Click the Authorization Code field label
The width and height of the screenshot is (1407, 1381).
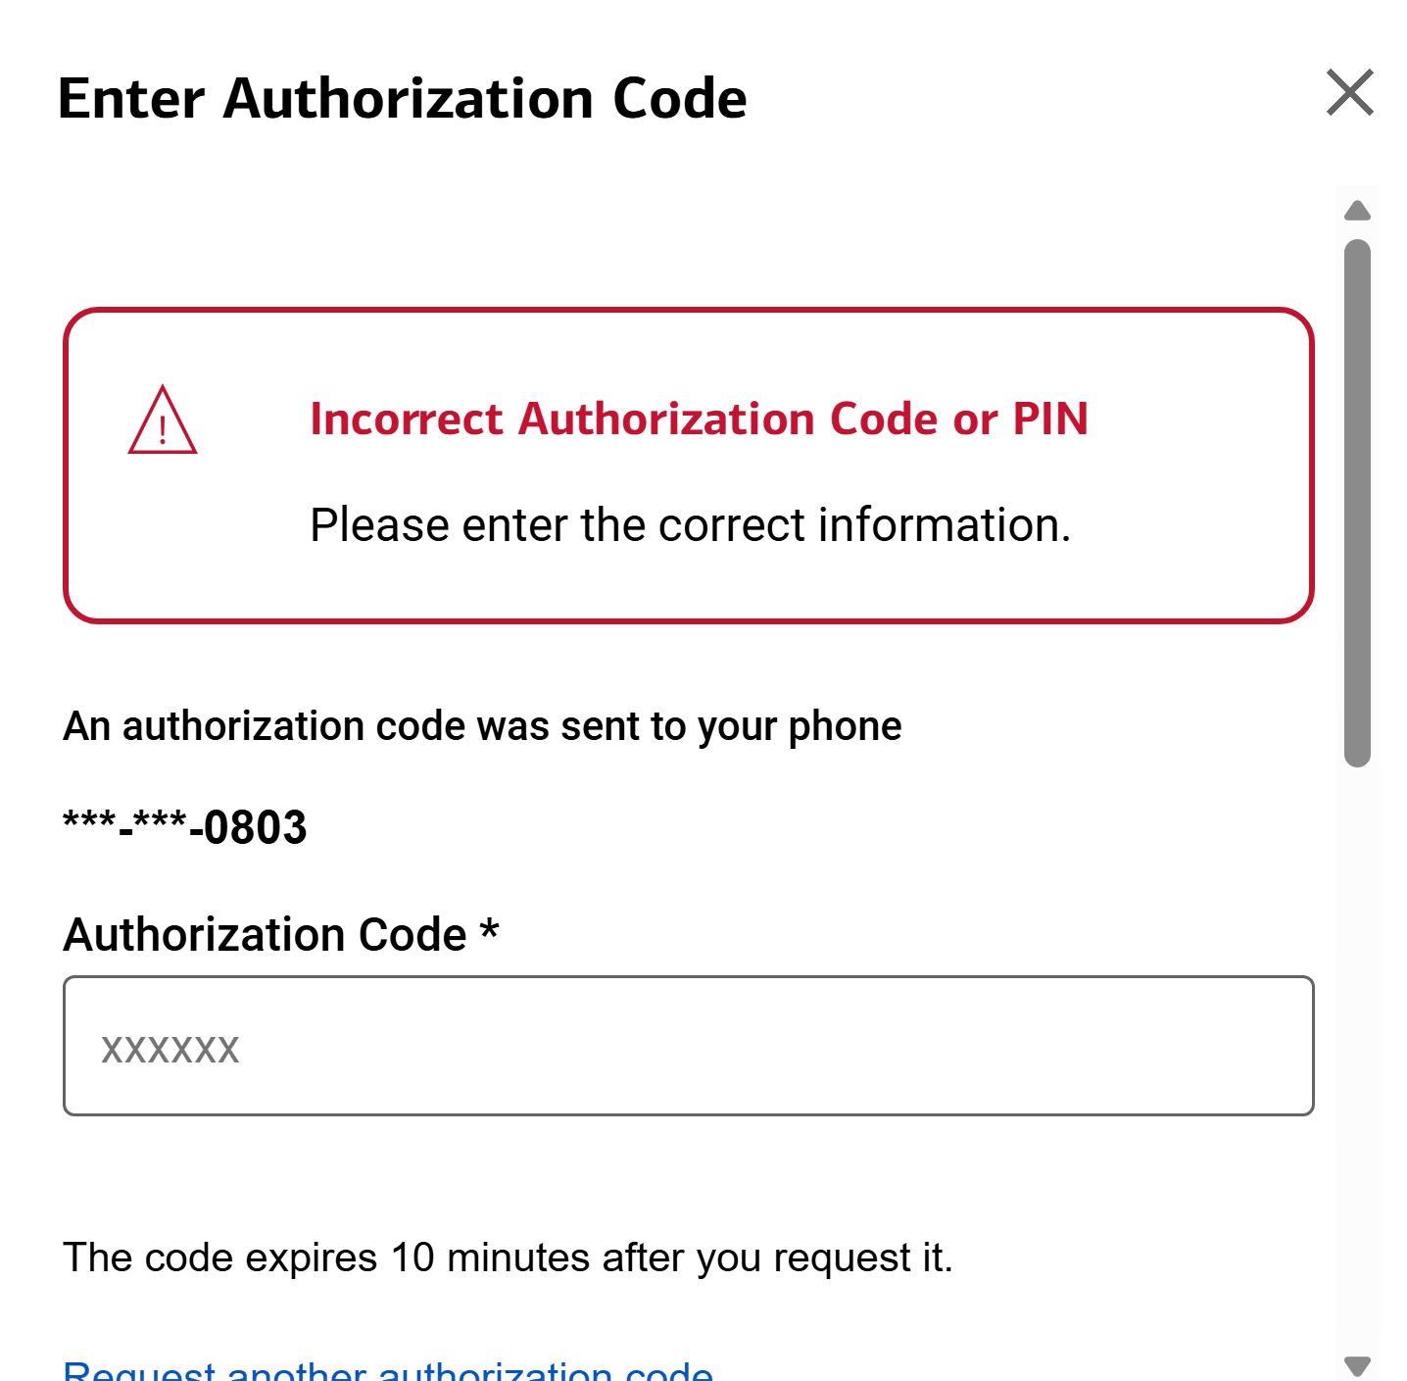(265, 935)
